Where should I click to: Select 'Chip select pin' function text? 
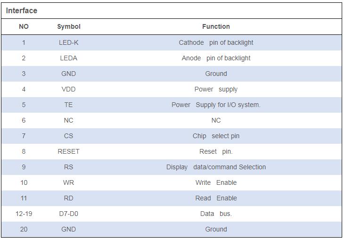pos(216,136)
